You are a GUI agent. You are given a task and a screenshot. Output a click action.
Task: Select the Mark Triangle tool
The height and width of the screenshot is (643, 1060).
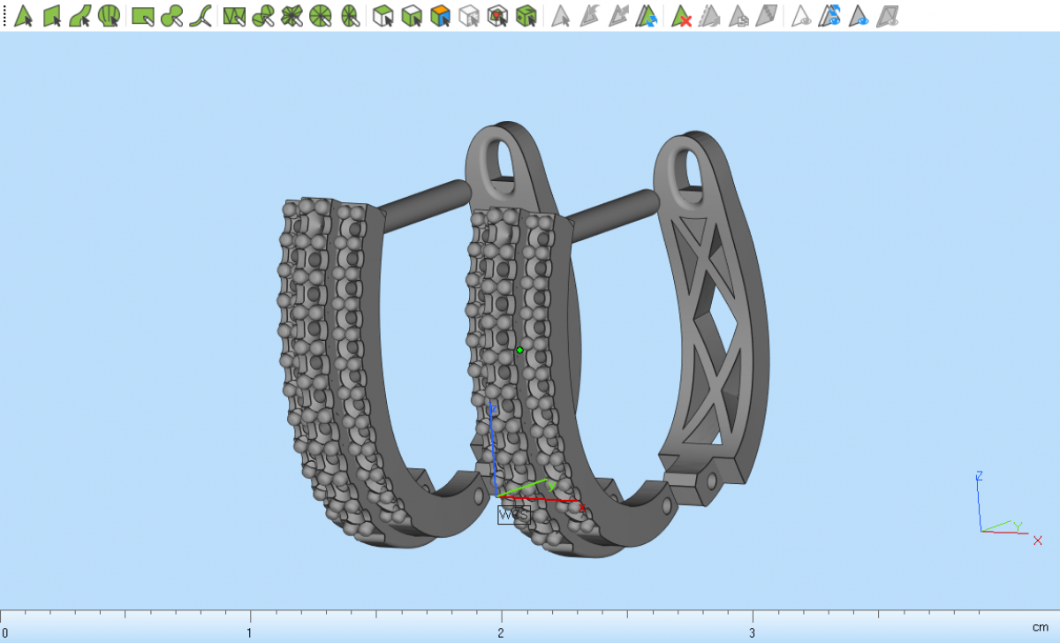[x=24, y=16]
